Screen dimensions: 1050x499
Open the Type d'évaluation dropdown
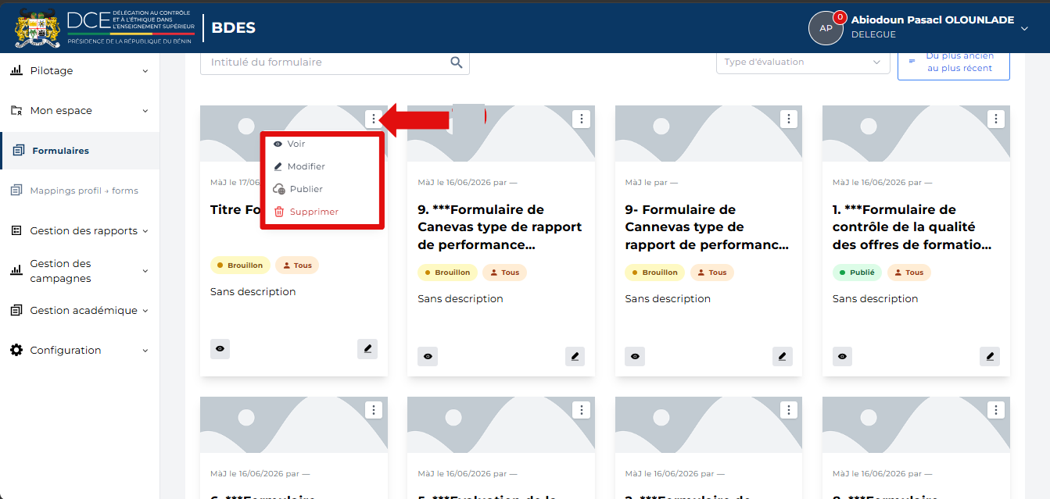click(803, 62)
